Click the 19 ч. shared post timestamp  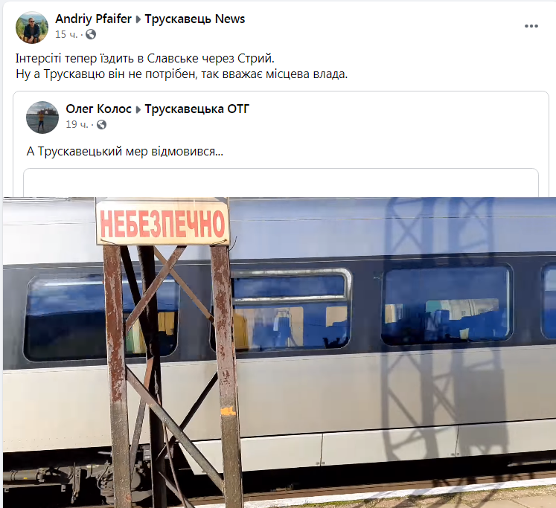(77, 125)
